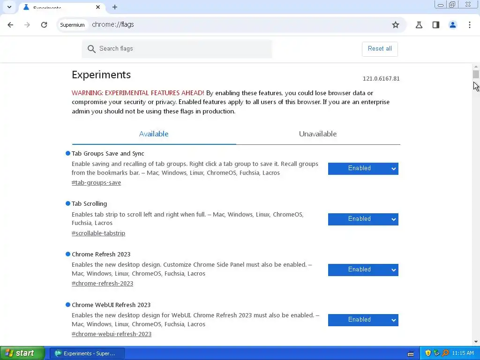The width and height of the screenshot is (480, 360).
Task: Select the Experiments - Supermium taskbar button
Action: [87, 353]
